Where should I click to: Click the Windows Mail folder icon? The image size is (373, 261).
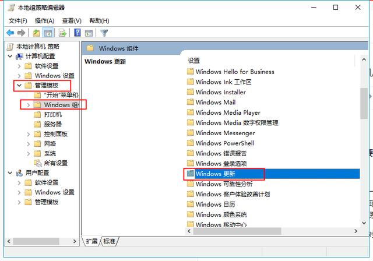point(191,102)
